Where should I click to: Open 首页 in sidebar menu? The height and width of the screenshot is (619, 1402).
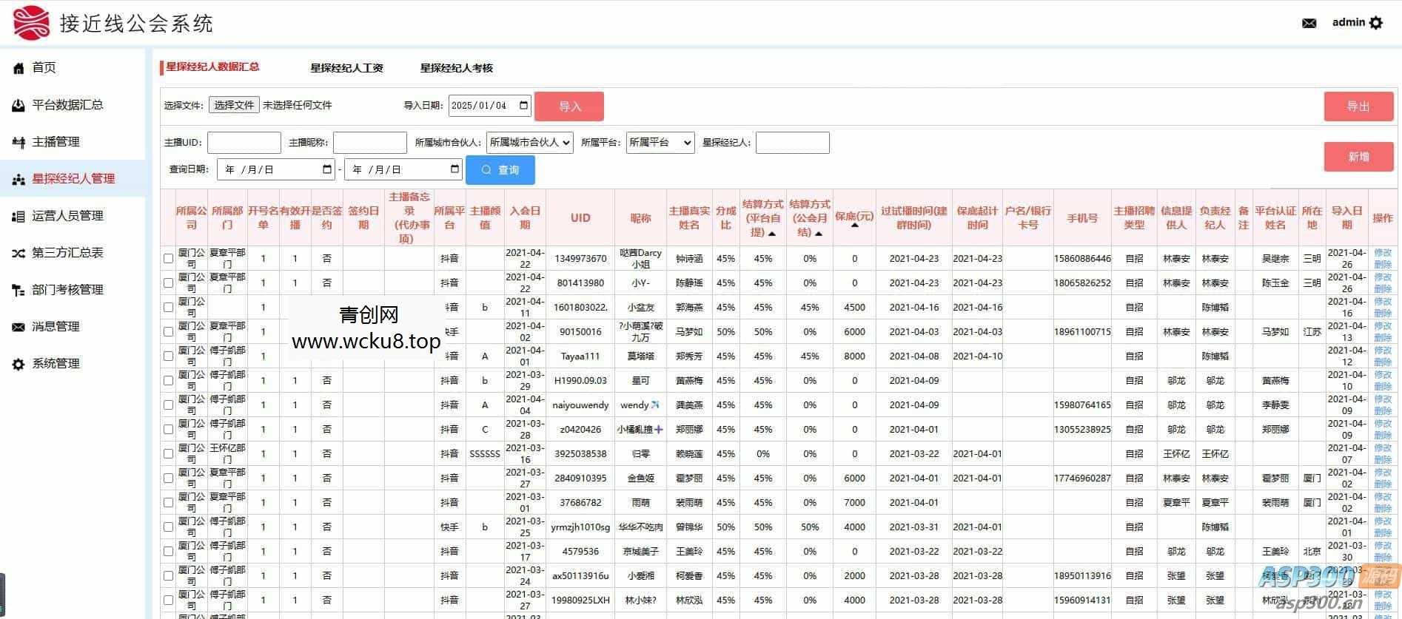44,68
